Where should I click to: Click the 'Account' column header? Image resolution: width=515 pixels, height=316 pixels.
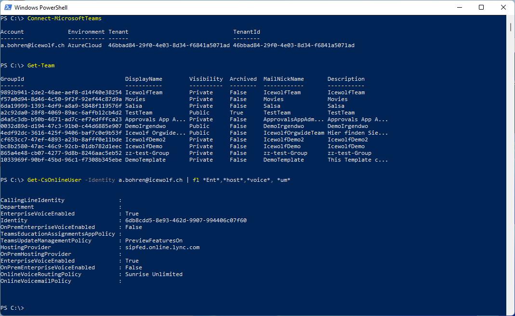[x=12, y=32]
